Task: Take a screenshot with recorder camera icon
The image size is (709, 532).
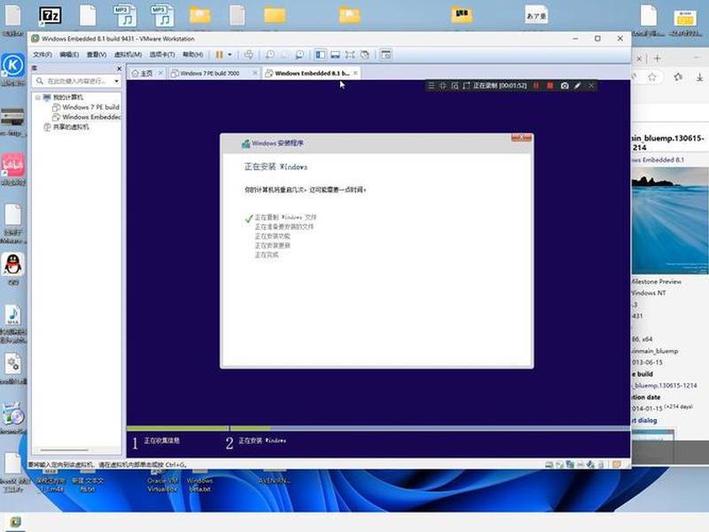Action: (x=565, y=85)
